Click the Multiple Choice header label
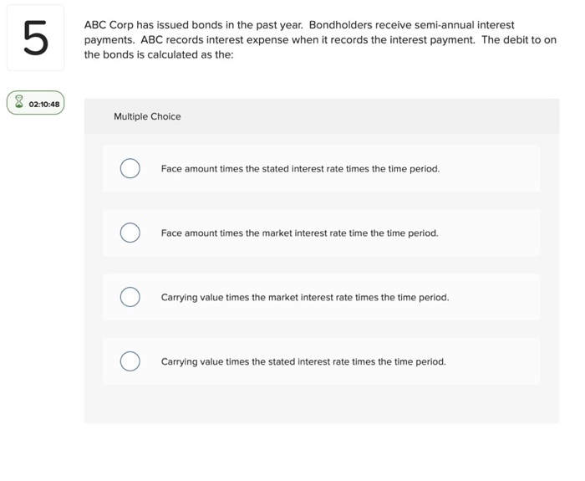Screen dimensions: 585x481 click(147, 117)
